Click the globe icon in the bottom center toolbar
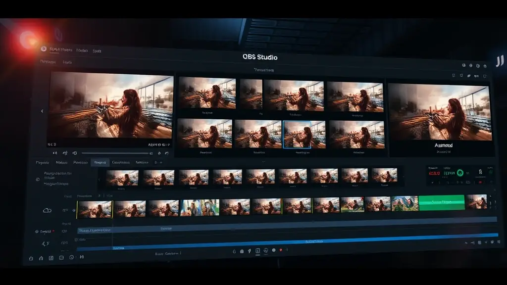Screen dimensions: 507x285 (x=266, y=250)
